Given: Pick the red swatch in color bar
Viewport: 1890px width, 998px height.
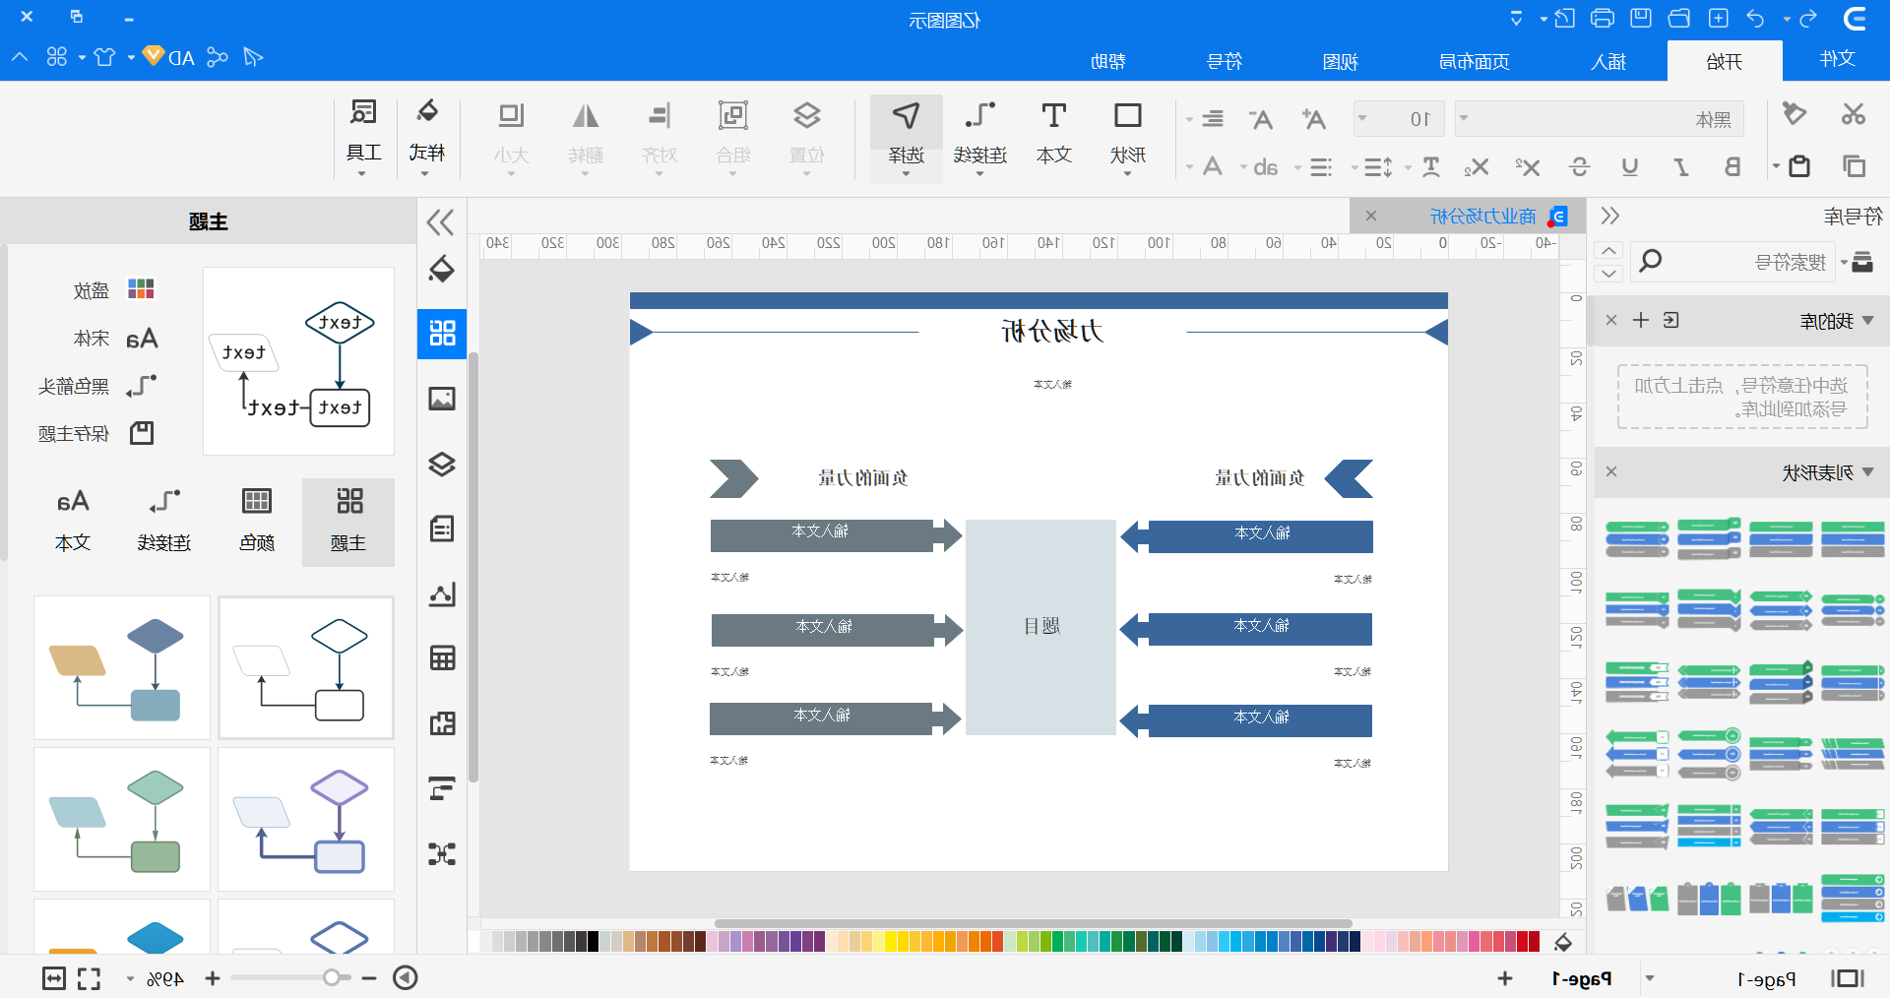Looking at the screenshot, I should click(x=1534, y=941).
